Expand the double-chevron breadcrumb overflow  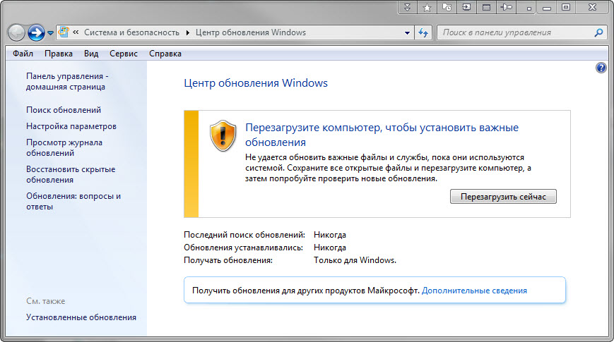pos(74,33)
